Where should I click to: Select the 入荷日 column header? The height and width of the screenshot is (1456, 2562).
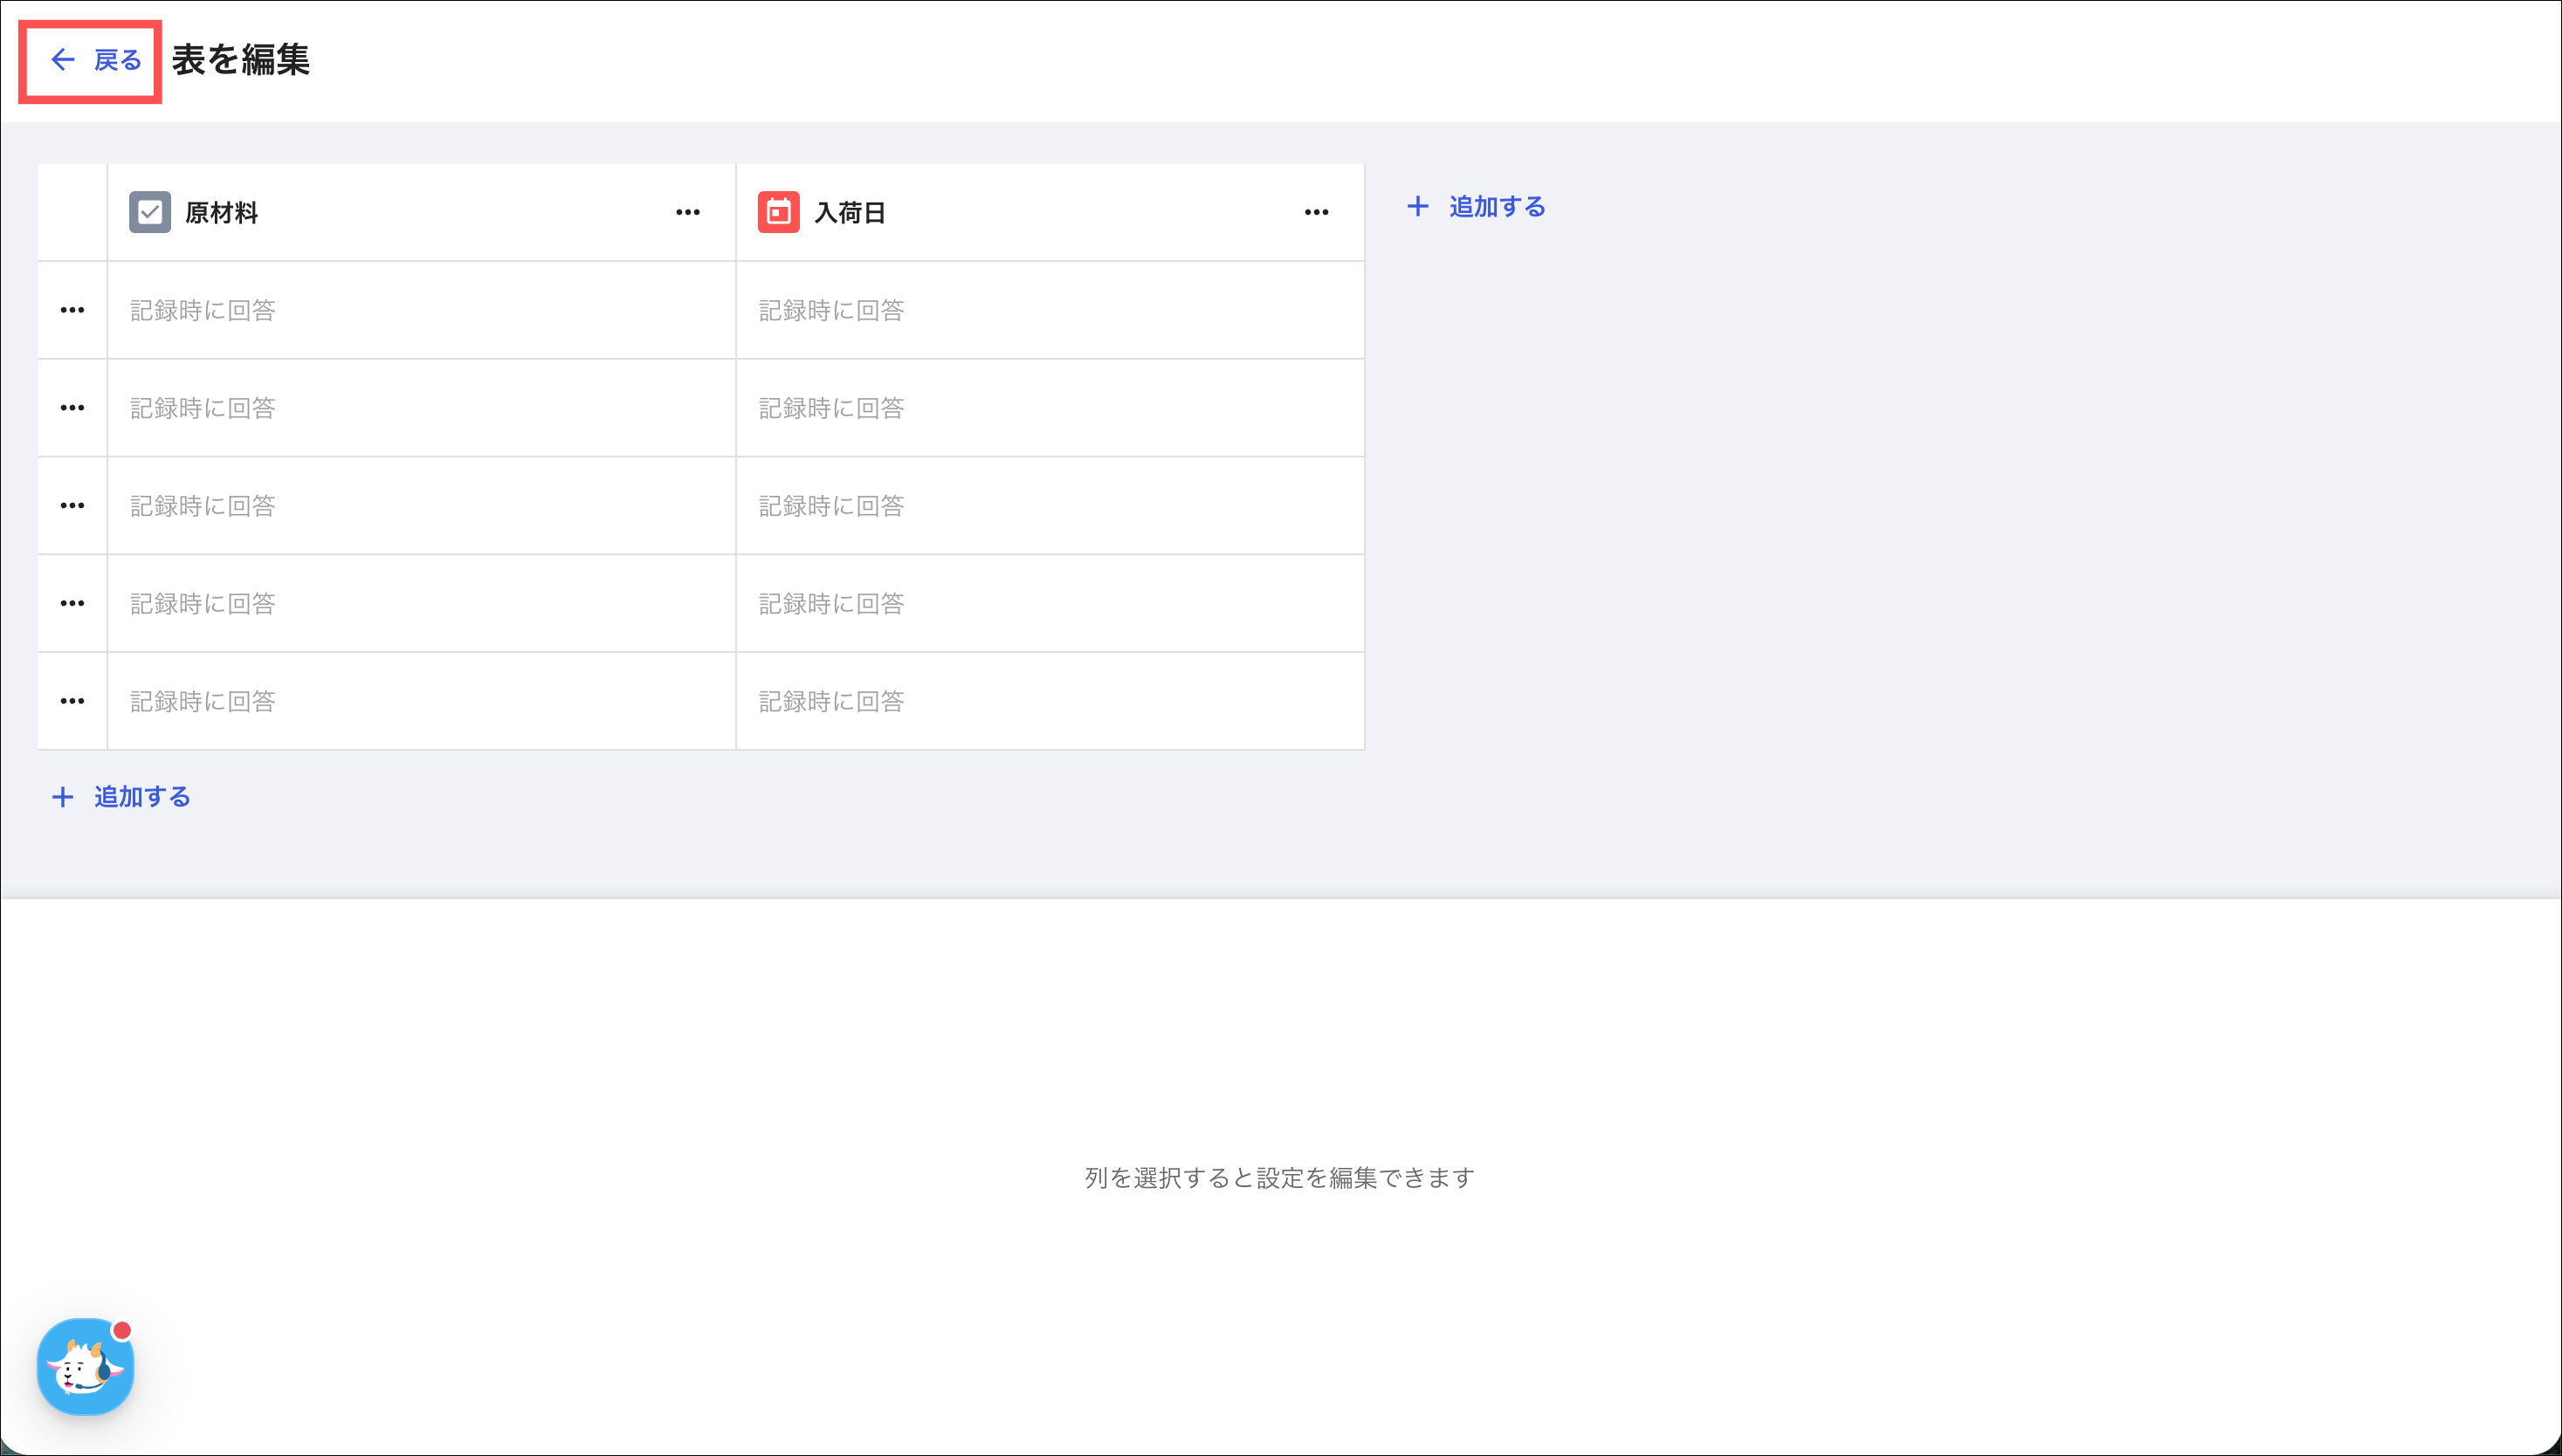click(1050, 212)
